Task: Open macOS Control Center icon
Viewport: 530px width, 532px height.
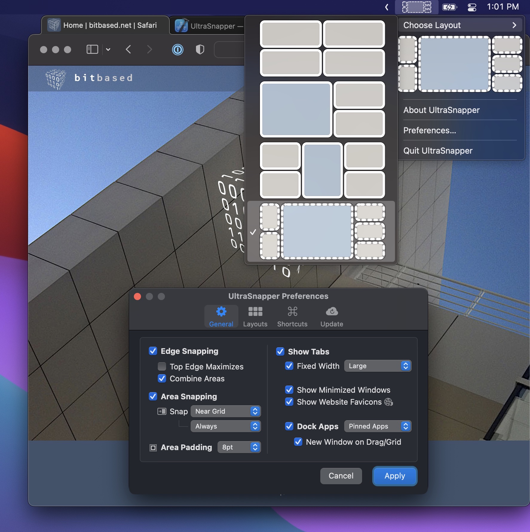Action: click(472, 7)
